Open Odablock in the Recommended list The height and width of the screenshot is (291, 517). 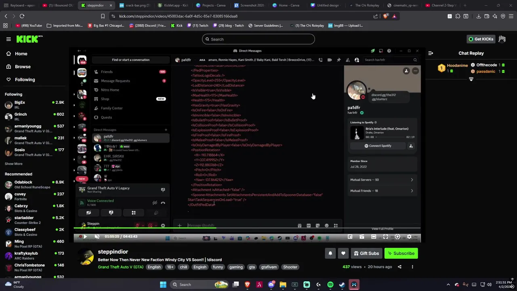34,184
